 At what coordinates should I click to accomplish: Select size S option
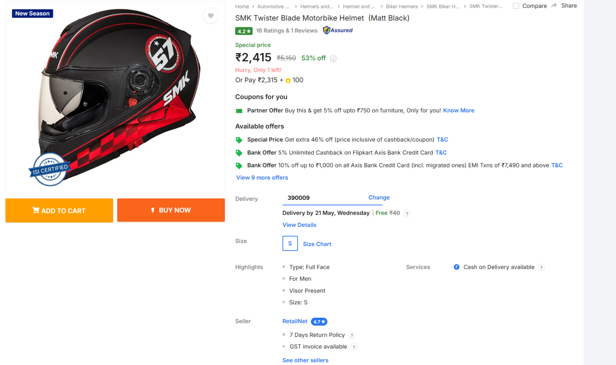290,243
